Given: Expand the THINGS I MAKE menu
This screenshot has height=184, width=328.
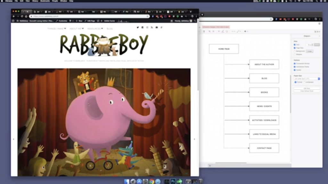Looking at the screenshot, I should click(57, 29).
